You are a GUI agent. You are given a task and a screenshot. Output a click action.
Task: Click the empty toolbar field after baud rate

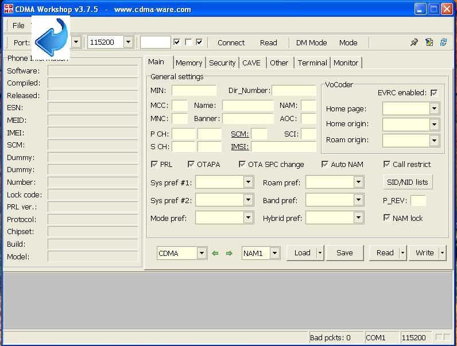click(155, 42)
